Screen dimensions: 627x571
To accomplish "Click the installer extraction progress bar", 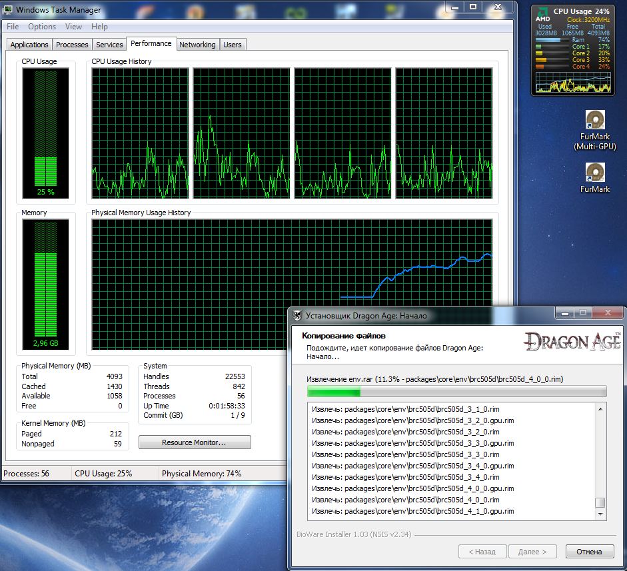I will (456, 391).
